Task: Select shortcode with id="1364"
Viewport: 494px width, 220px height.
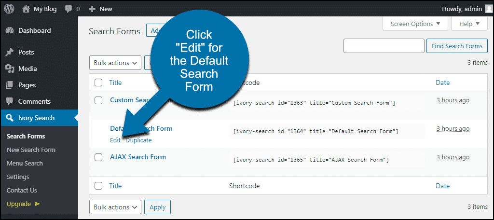Action: pos(316,131)
